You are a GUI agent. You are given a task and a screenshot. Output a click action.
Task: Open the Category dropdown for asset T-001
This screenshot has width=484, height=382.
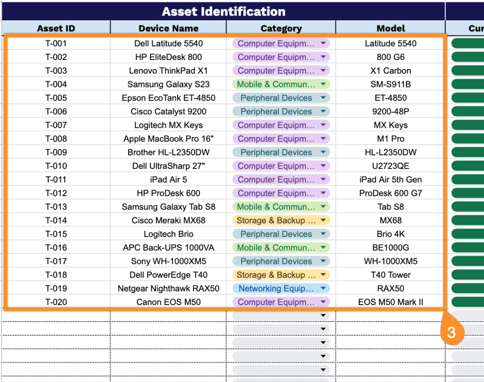(x=323, y=43)
